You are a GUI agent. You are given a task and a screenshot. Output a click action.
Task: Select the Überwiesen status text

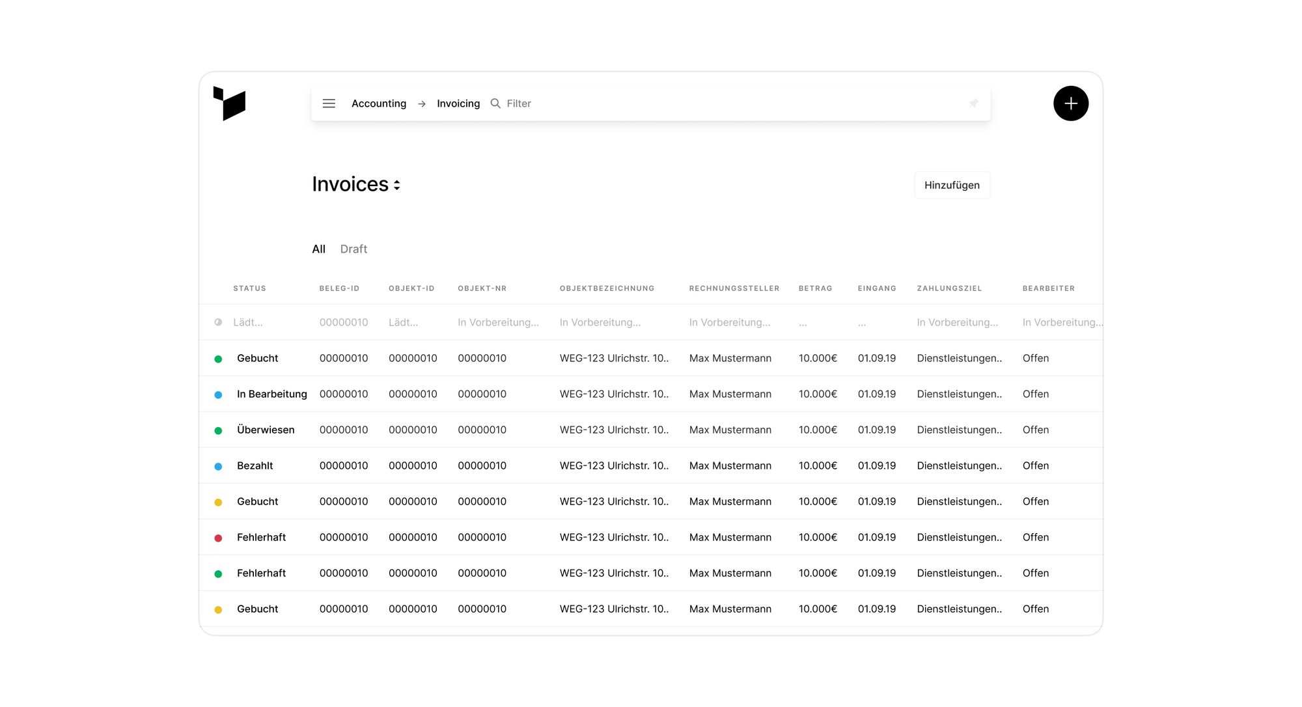tap(266, 430)
